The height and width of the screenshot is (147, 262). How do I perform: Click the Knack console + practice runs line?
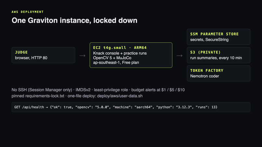coord(120,53)
